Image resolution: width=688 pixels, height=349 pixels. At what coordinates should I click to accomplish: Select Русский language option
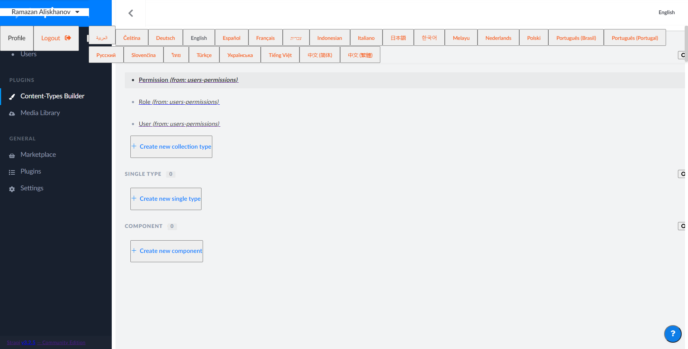coord(106,55)
